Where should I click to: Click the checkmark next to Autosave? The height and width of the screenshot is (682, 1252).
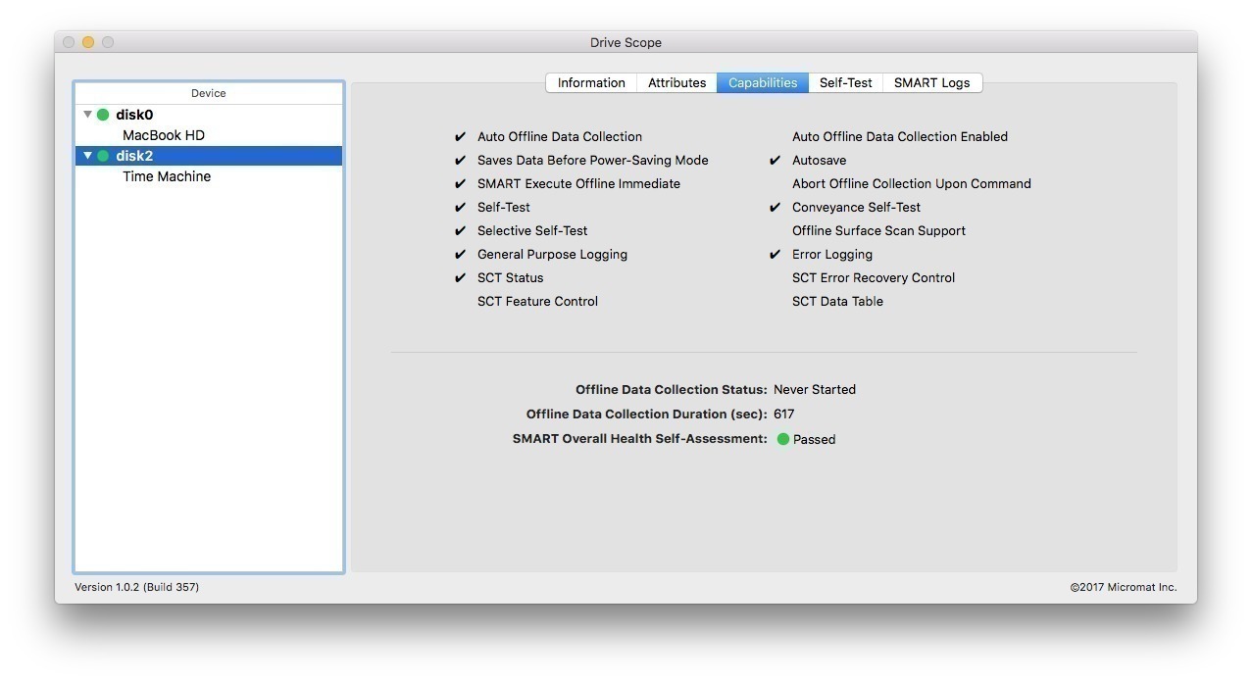[x=775, y=161]
